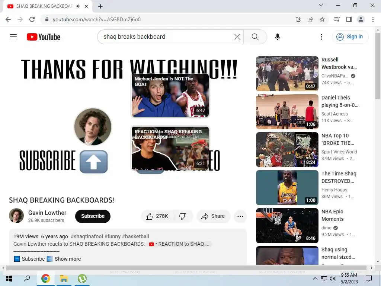Open the Chrome profile avatar
The height and width of the screenshot is (286, 381).
pyautogui.click(x=361, y=19)
